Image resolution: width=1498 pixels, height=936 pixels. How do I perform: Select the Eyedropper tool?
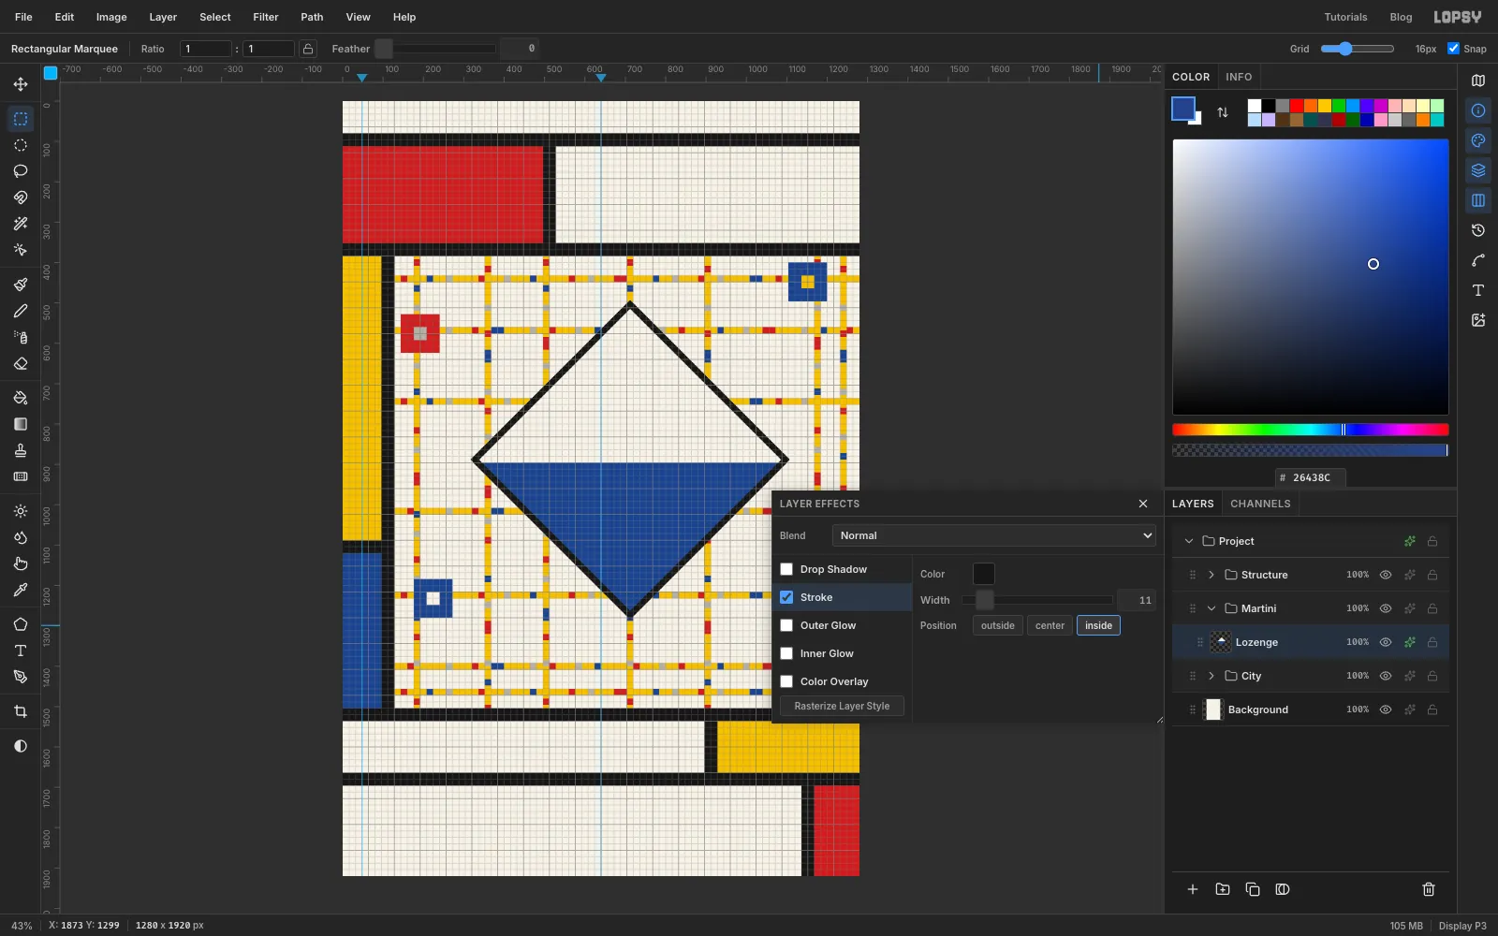[21, 590]
